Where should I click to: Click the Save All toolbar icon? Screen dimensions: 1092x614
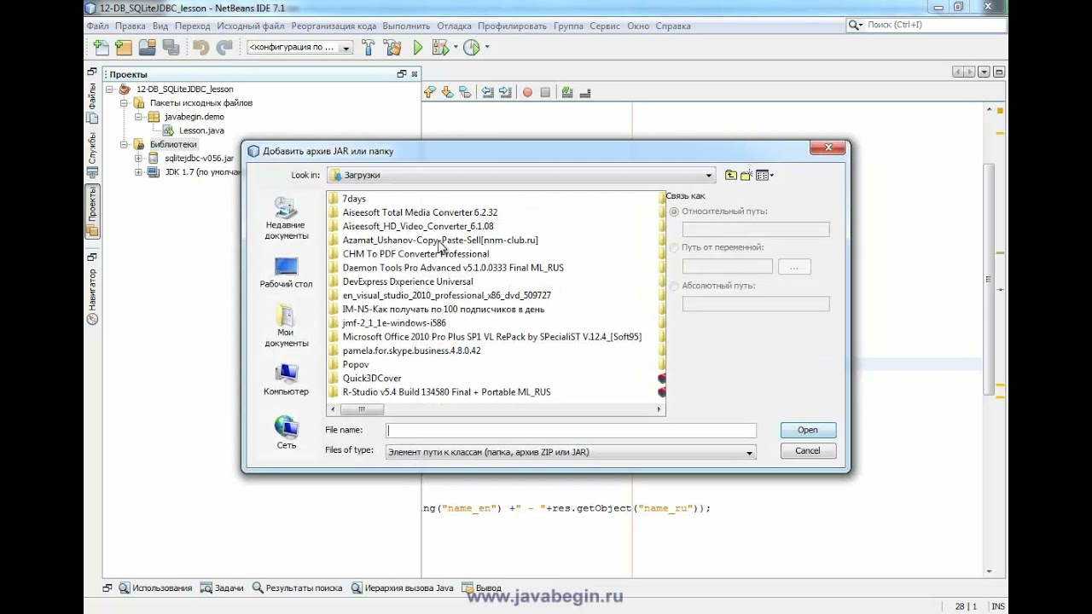171,48
